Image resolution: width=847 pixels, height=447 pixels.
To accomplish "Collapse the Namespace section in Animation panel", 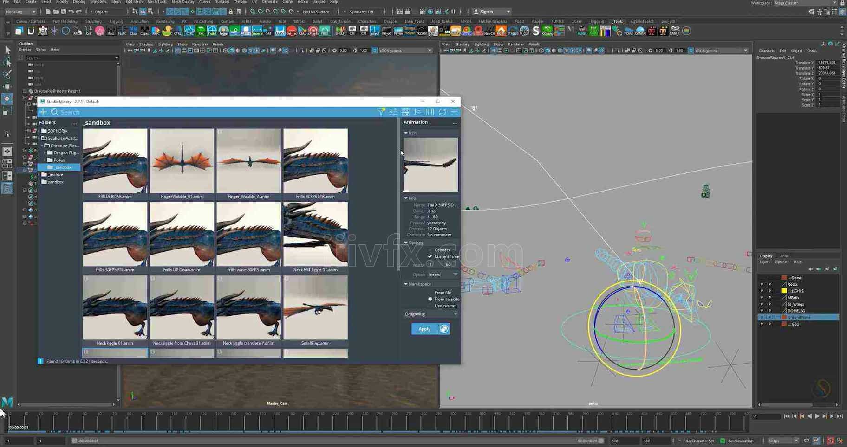I will click(406, 284).
